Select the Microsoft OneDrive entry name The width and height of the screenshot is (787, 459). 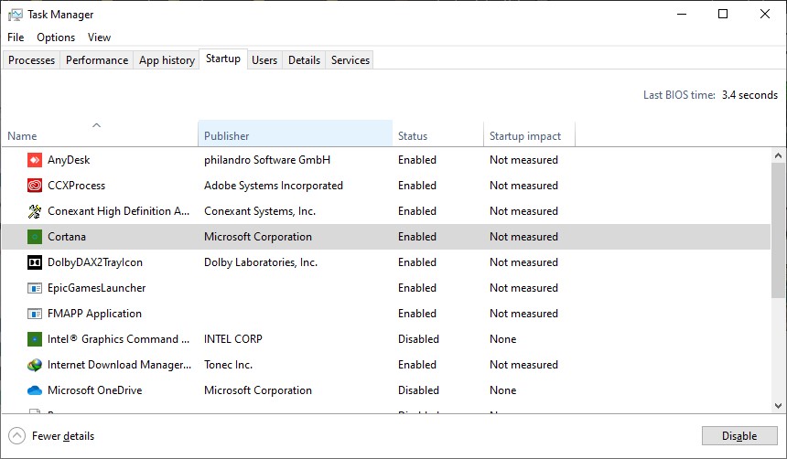tap(95, 390)
